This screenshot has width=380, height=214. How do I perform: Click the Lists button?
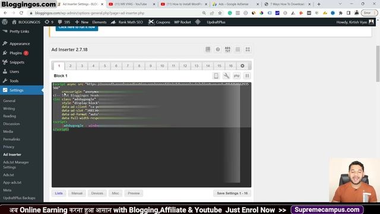click(59, 193)
